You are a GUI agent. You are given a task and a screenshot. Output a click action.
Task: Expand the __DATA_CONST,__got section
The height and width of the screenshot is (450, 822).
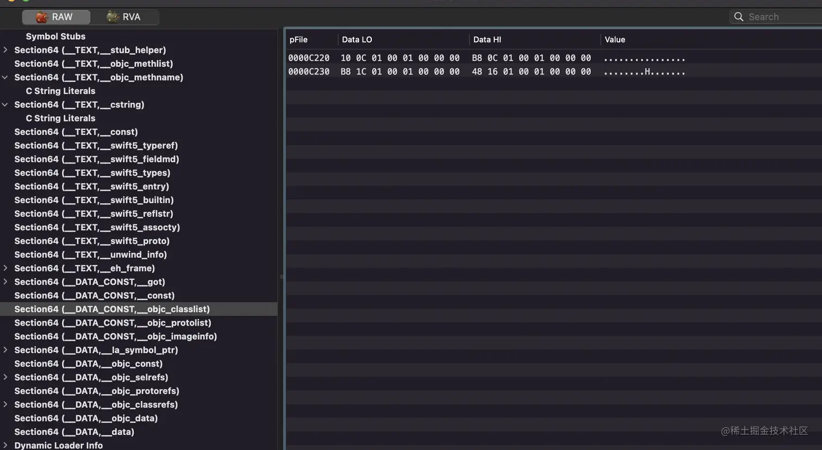point(5,282)
